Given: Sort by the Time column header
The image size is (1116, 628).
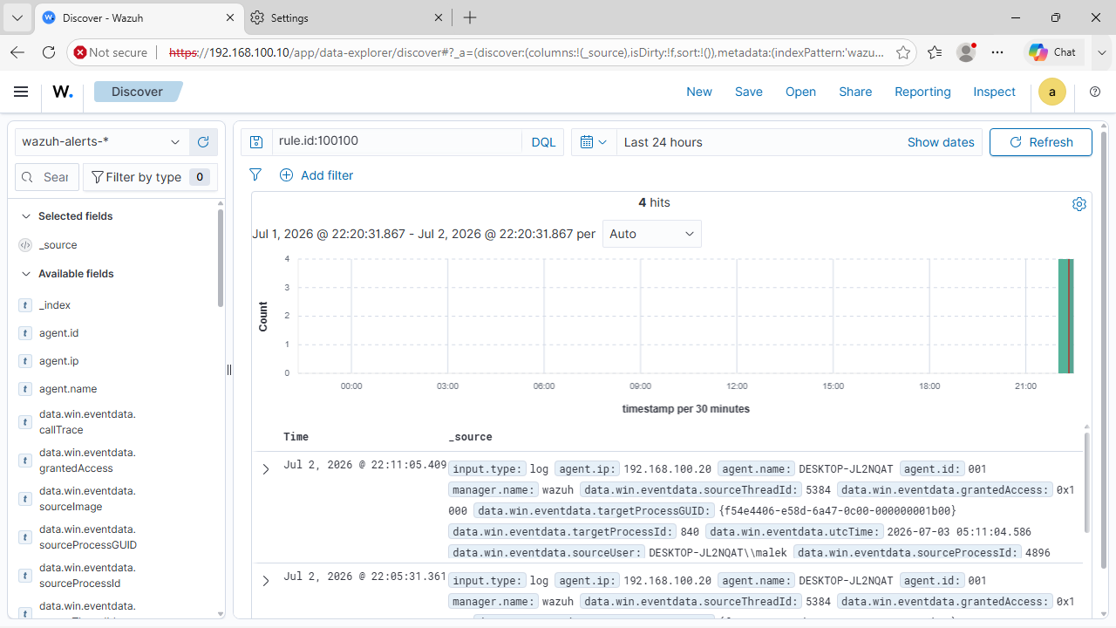Looking at the screenshot, I should [296, 437].
